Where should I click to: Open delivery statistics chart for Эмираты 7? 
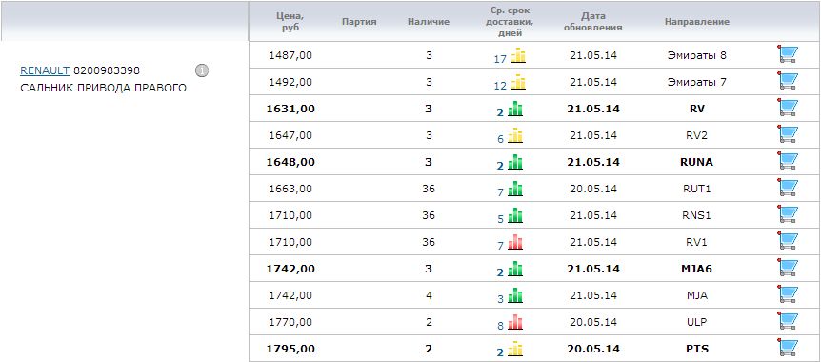pyautogui.click(x=518, y=82)
